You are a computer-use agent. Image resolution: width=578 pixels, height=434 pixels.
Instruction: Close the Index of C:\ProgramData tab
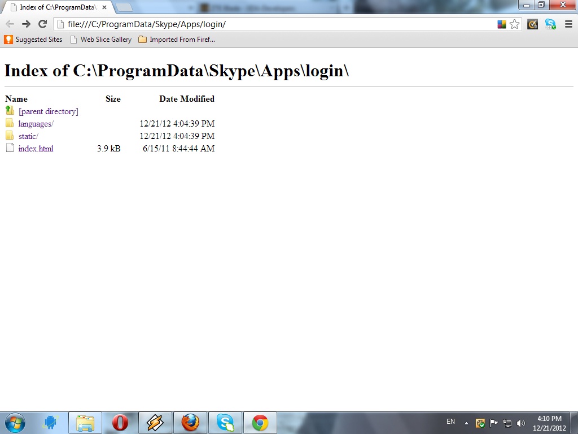pyautogui.click(x=104, y=7)
